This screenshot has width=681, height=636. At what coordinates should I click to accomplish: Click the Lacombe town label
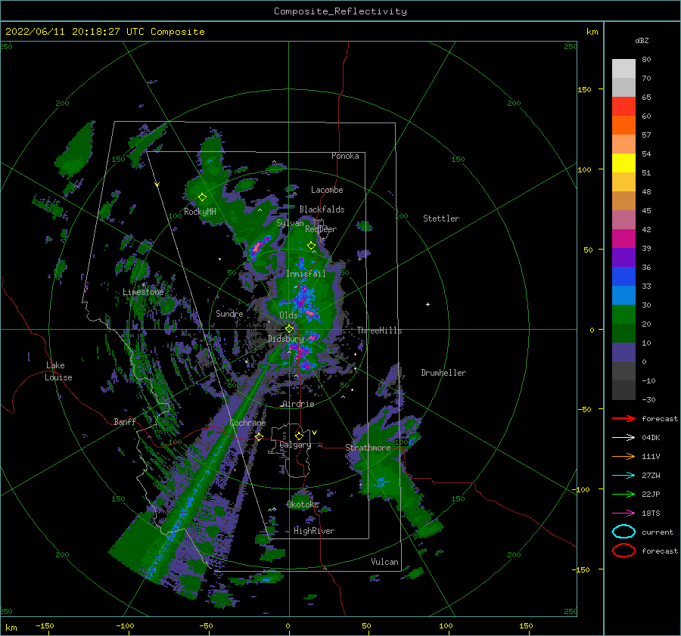327,190
